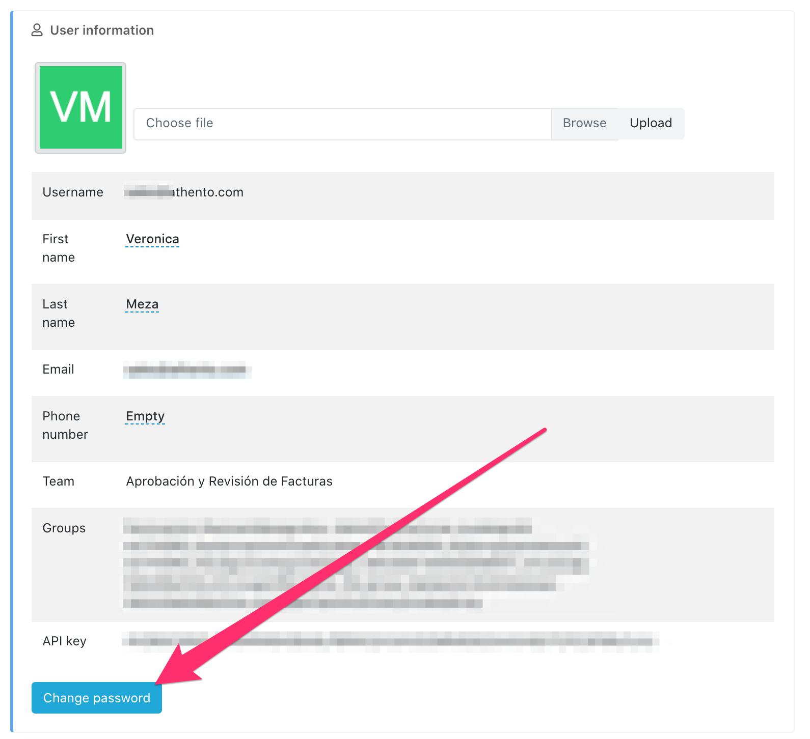Screen dimensions: 810x739
Task: Select the blurred API key value
Action: tap(390, 641)
